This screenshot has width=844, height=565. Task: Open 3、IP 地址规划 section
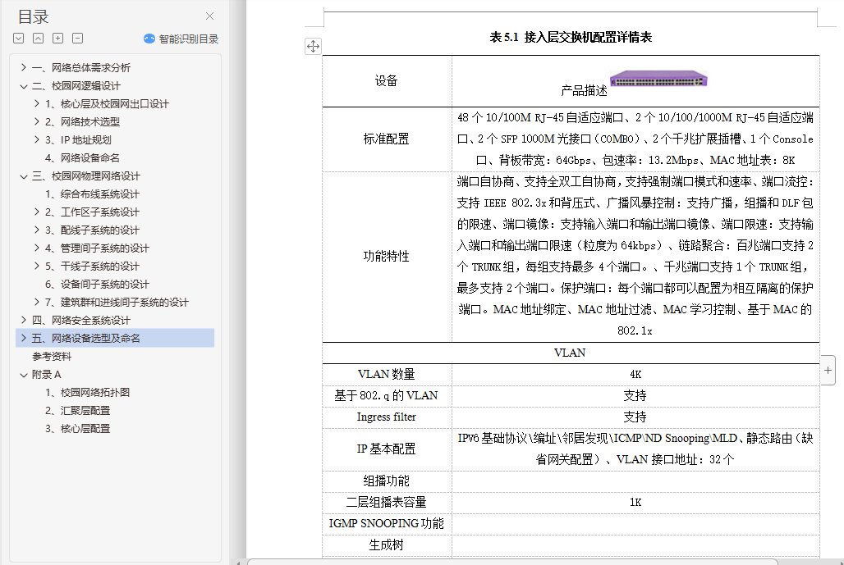point(78,139)
